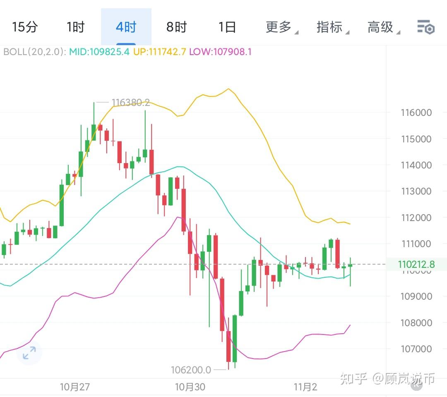Click the 116000 price axis label
Viewport: 447px width, 397px height.
(416, 112)
